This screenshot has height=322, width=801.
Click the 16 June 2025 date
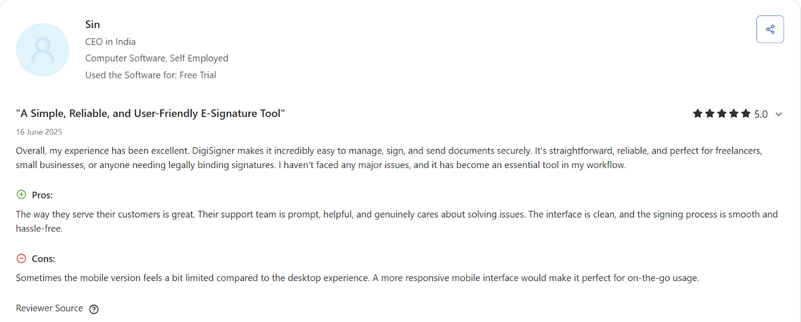39,131
